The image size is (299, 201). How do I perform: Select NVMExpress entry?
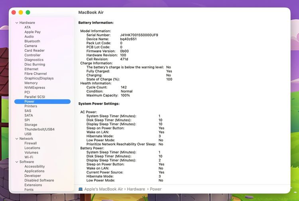pyautogui.click(x=35, y=88)
